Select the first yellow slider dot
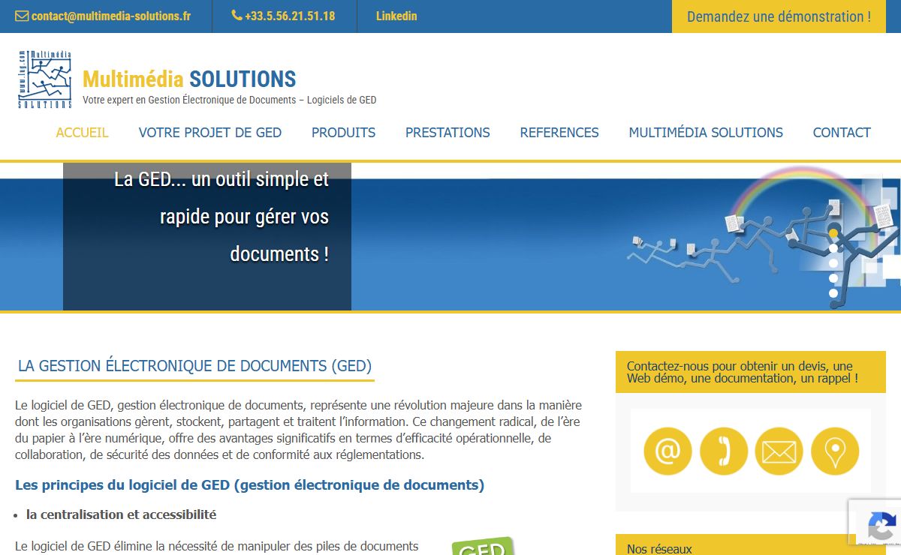Viewport: 901px width, 555px height. tap(833, 234)
